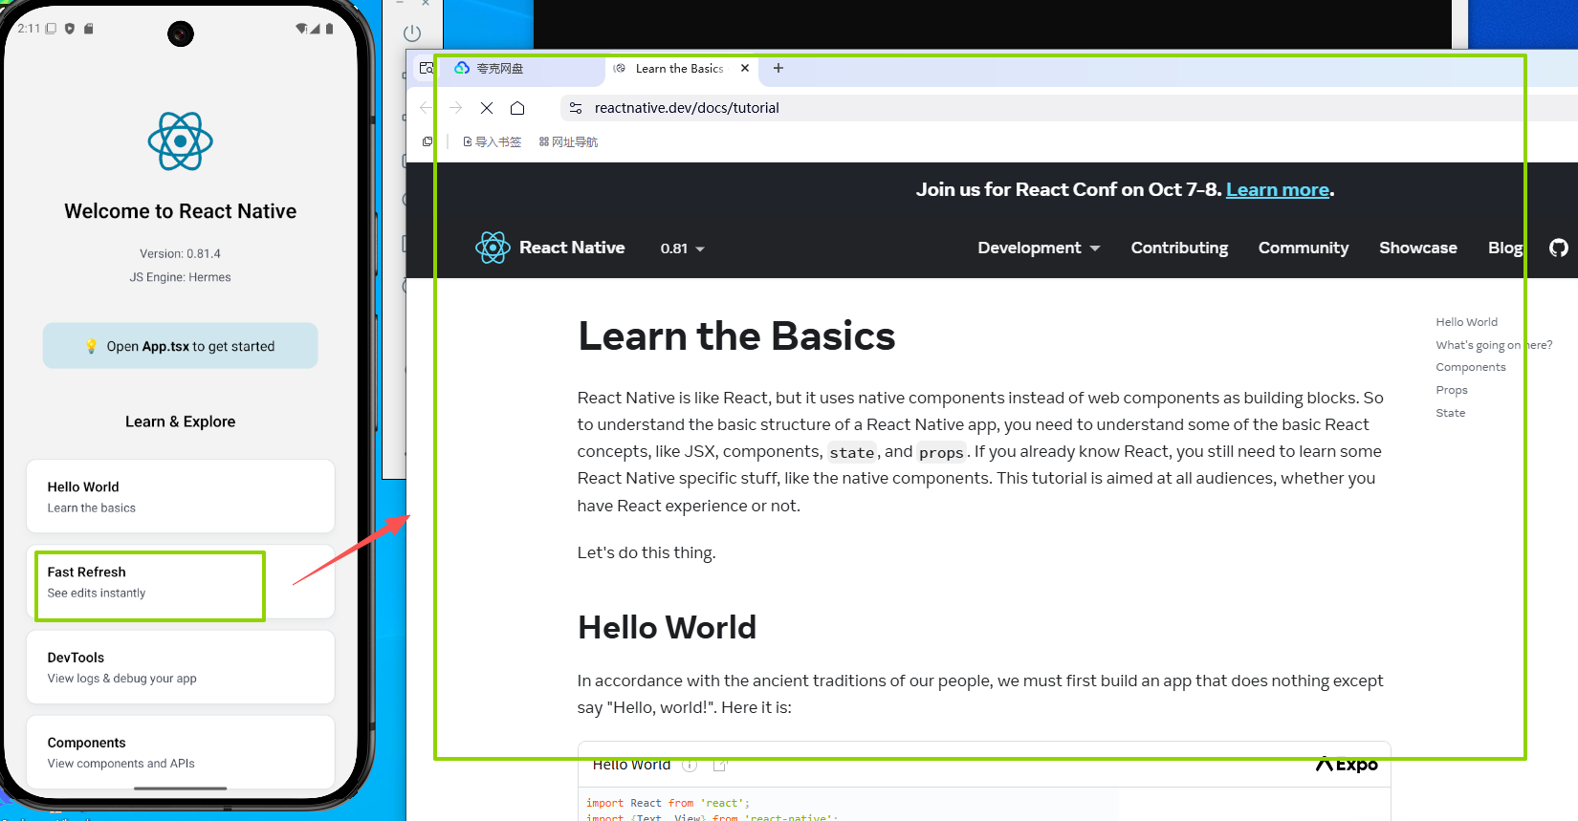Expand the Development menu
Image resolution: width=1578 pixels, height=821 pixels.
coord(1039,248)
